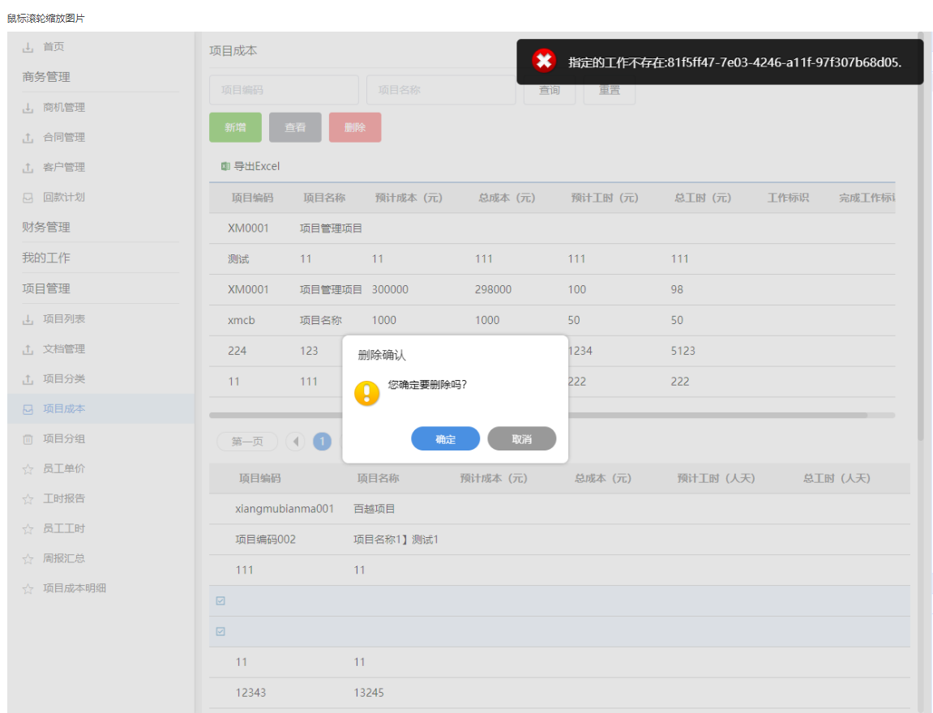
Task: Select the row with code 12343
Action: tap(559, 692)
